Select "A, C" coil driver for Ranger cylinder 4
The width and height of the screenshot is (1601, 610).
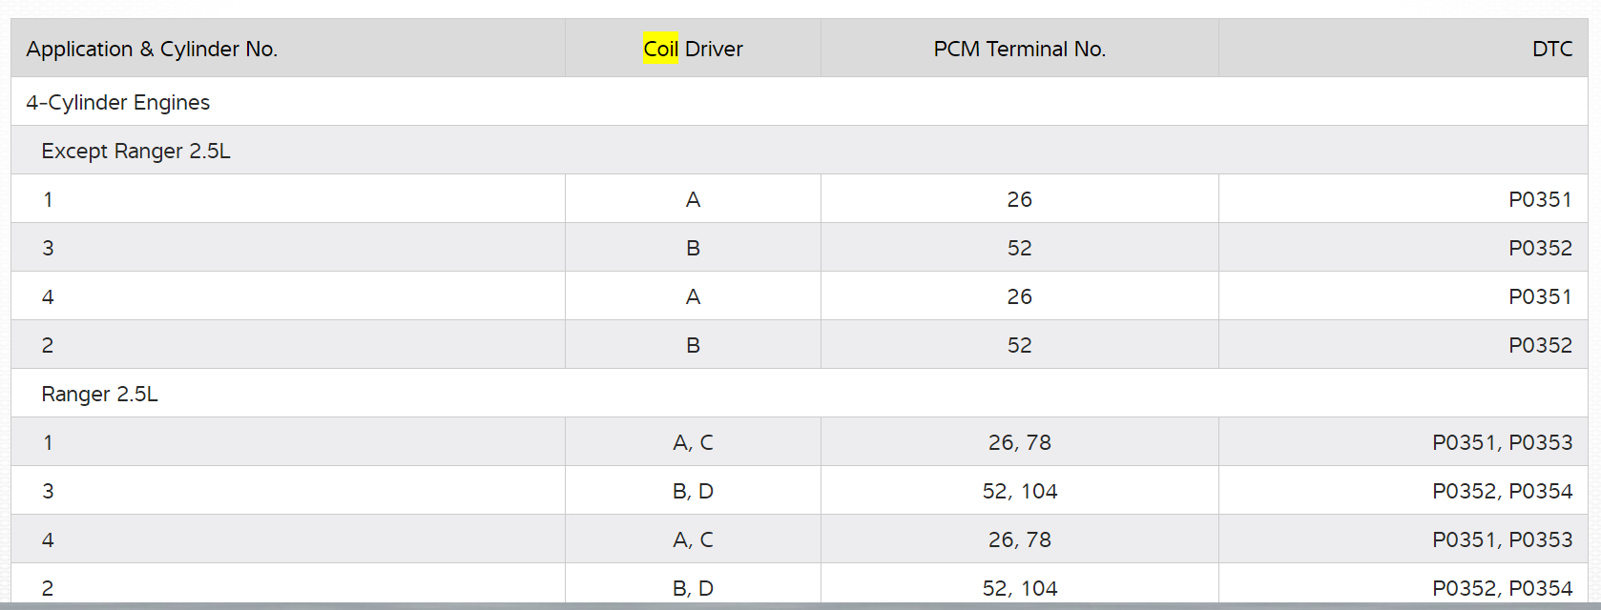point(693,539)
